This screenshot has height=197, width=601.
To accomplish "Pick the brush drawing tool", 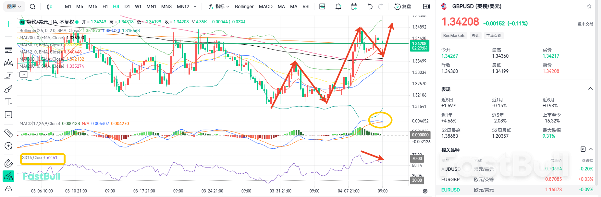I will (x=8, y=89).
